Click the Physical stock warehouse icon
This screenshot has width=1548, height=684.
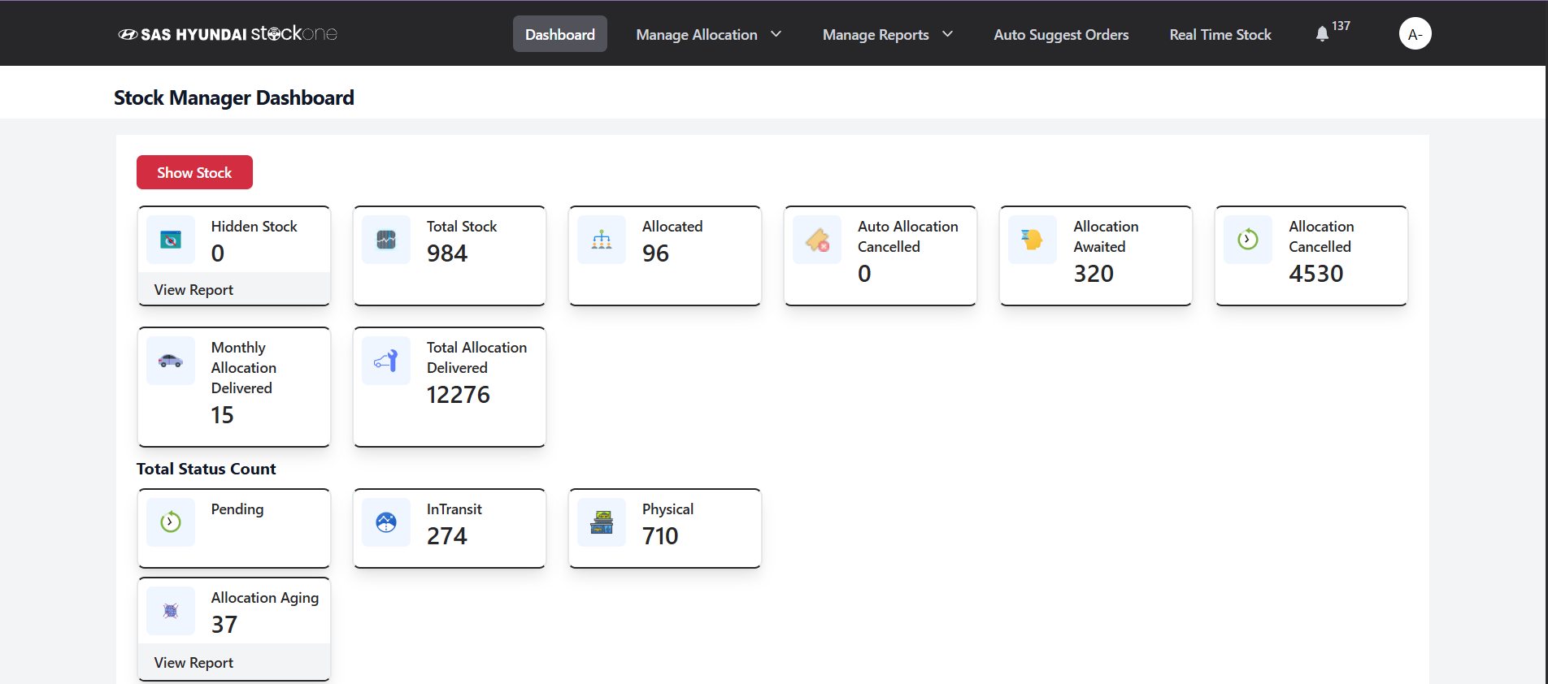click(602, 522)
